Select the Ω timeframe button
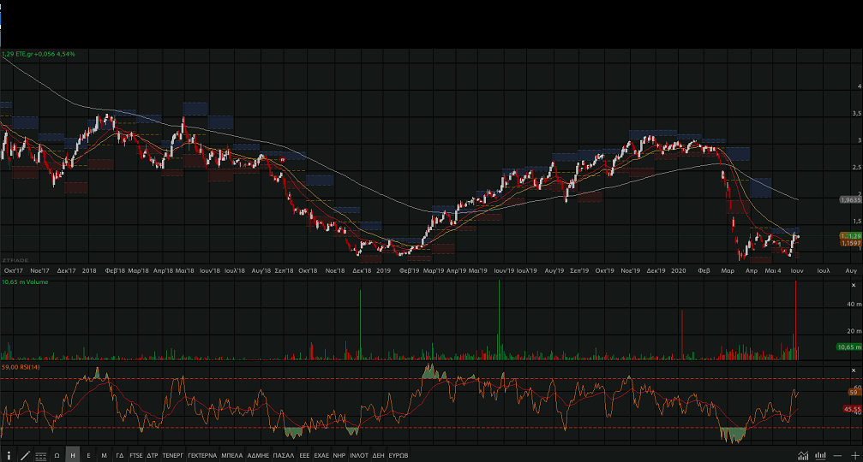The image size is (863, 462). click(57, 455)
